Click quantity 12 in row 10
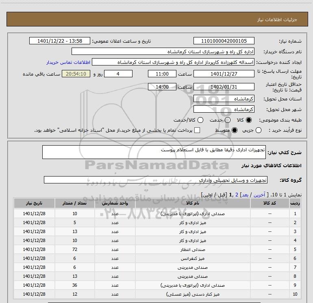Viewport: 313px width, 303px height. [x=75, y=294]
